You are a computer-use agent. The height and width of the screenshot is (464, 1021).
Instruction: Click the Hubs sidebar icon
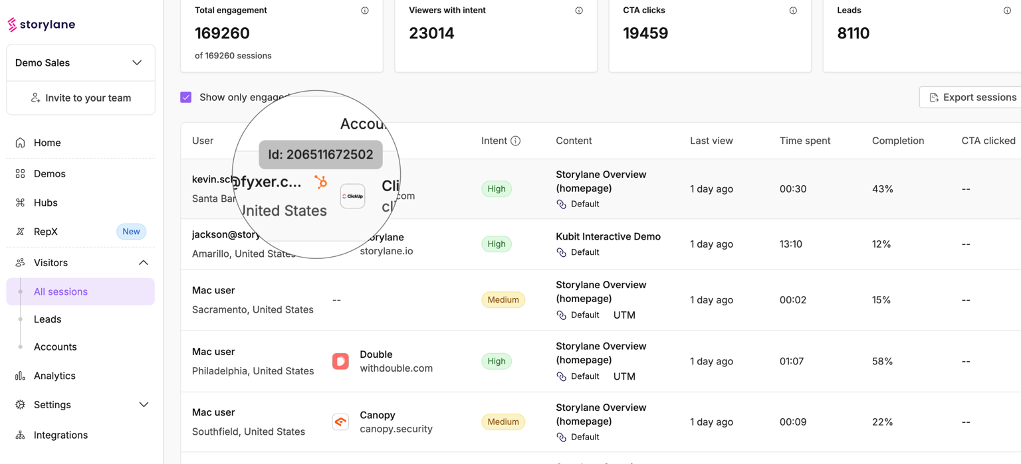pyautogui.click(x=20, y=202)
